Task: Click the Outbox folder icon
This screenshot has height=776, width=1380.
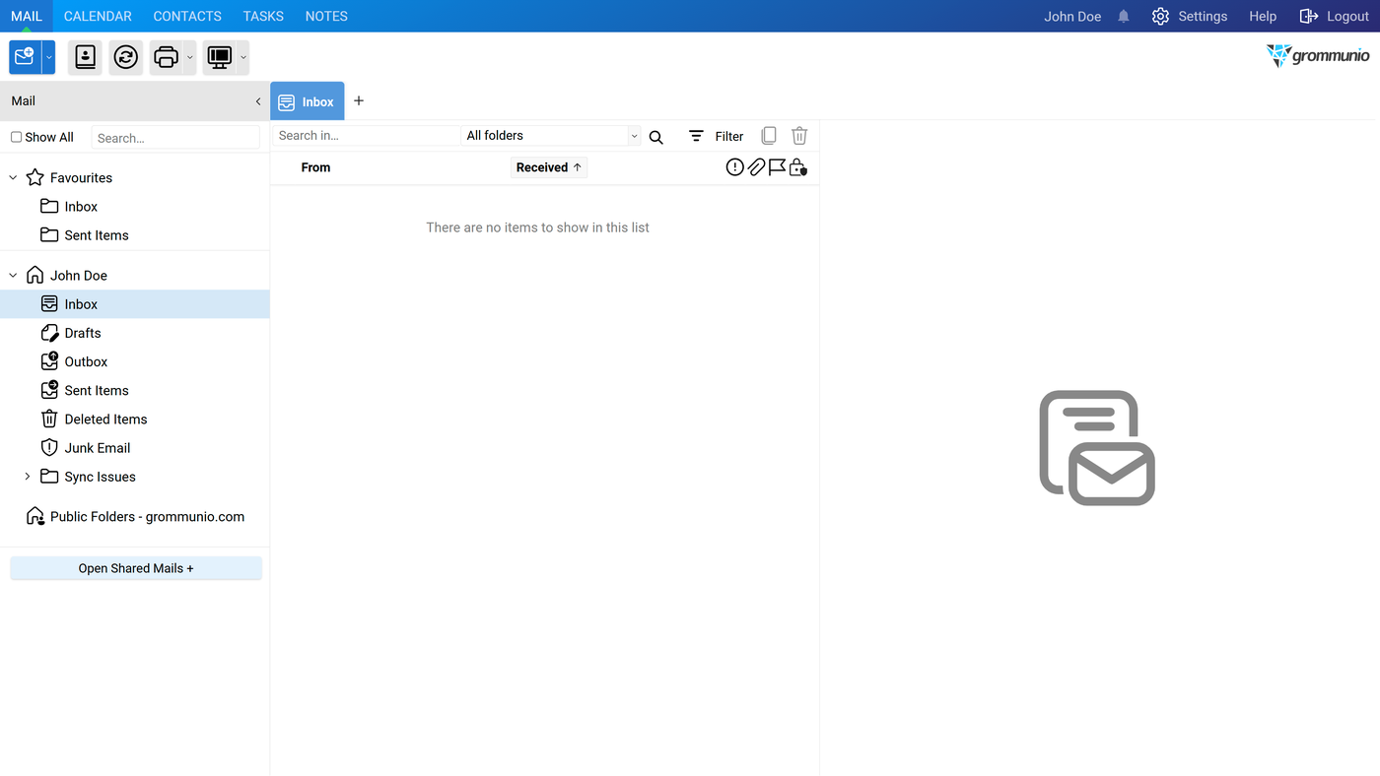Action: tap(49, 361)
